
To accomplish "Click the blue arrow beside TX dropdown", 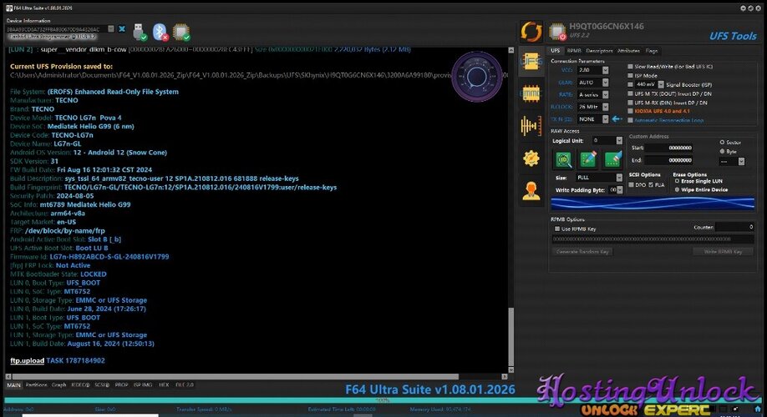I will (x=617, y=118).
